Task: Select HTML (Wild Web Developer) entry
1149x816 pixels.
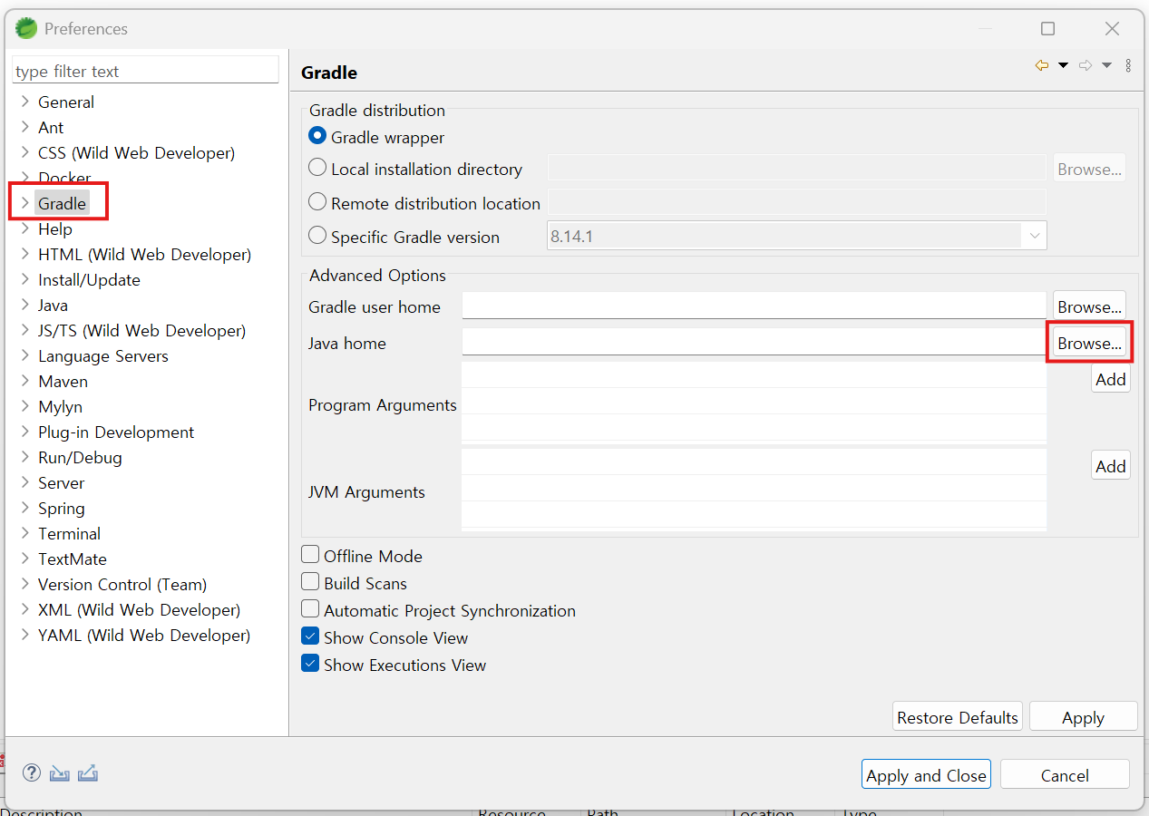Action: pyautogui.click(x=144, y=255)
